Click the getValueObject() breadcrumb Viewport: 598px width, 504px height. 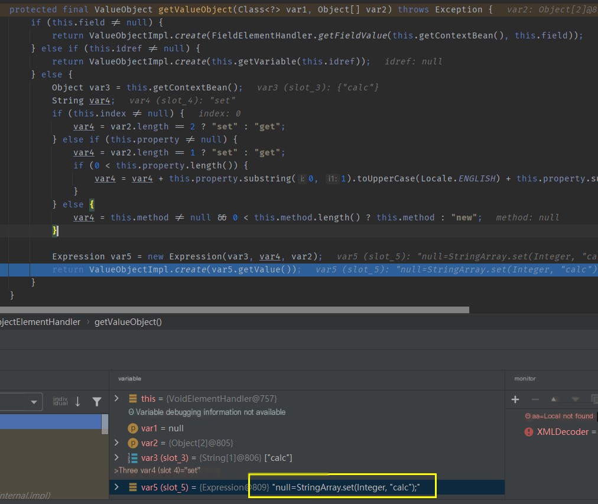pyautogui.click(x=128, y=322)
